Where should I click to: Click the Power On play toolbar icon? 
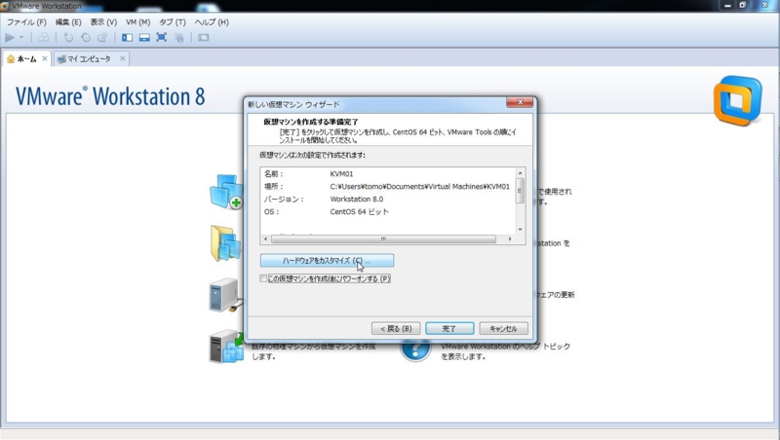(10, 37)
